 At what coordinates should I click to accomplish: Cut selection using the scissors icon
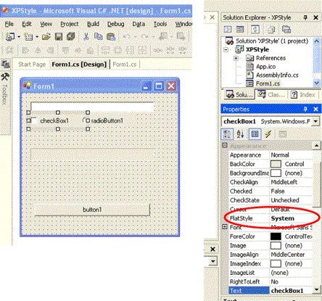point(86,37)
